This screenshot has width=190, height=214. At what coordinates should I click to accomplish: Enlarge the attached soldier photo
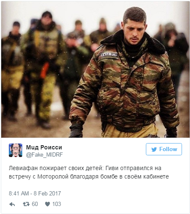coord(95,70)
